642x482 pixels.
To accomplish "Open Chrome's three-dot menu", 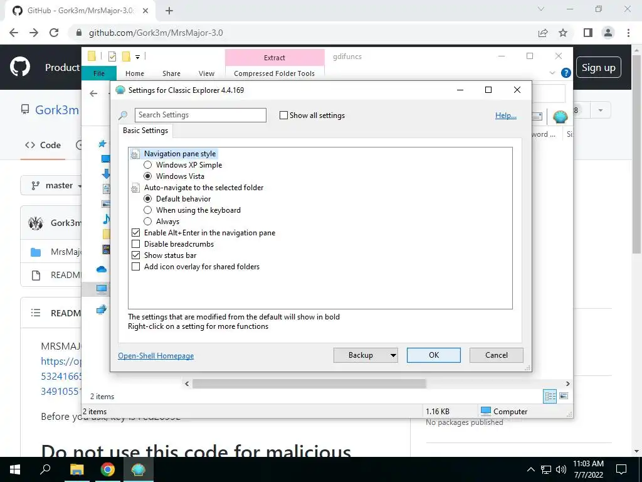I will tap(628, 33).
